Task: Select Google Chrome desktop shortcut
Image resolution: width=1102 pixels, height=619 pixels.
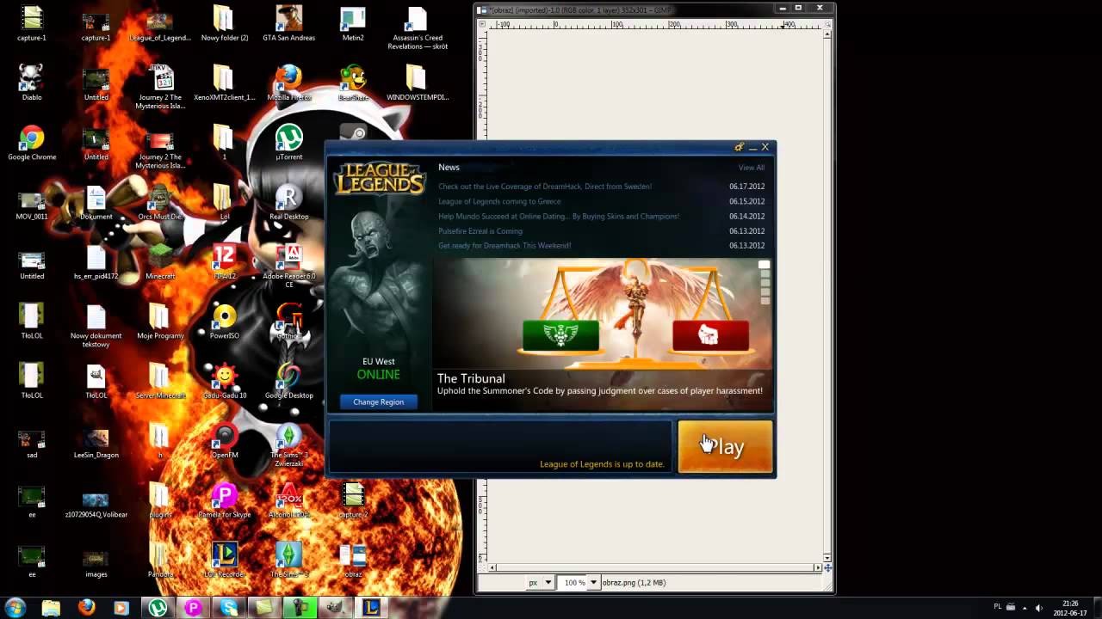Action: pyautogui.click(x=32, y=143)
